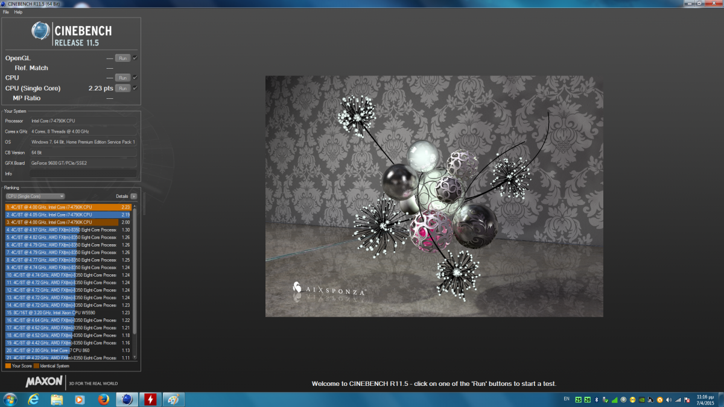Click the Cores x GHz value field
Screen dimensions: 724x407
click(83, 131)
